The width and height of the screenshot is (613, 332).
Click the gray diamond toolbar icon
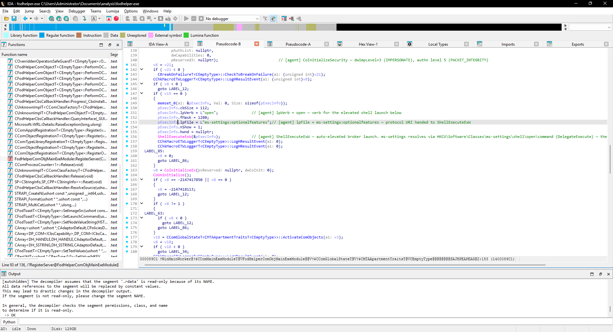pos(175,19)
